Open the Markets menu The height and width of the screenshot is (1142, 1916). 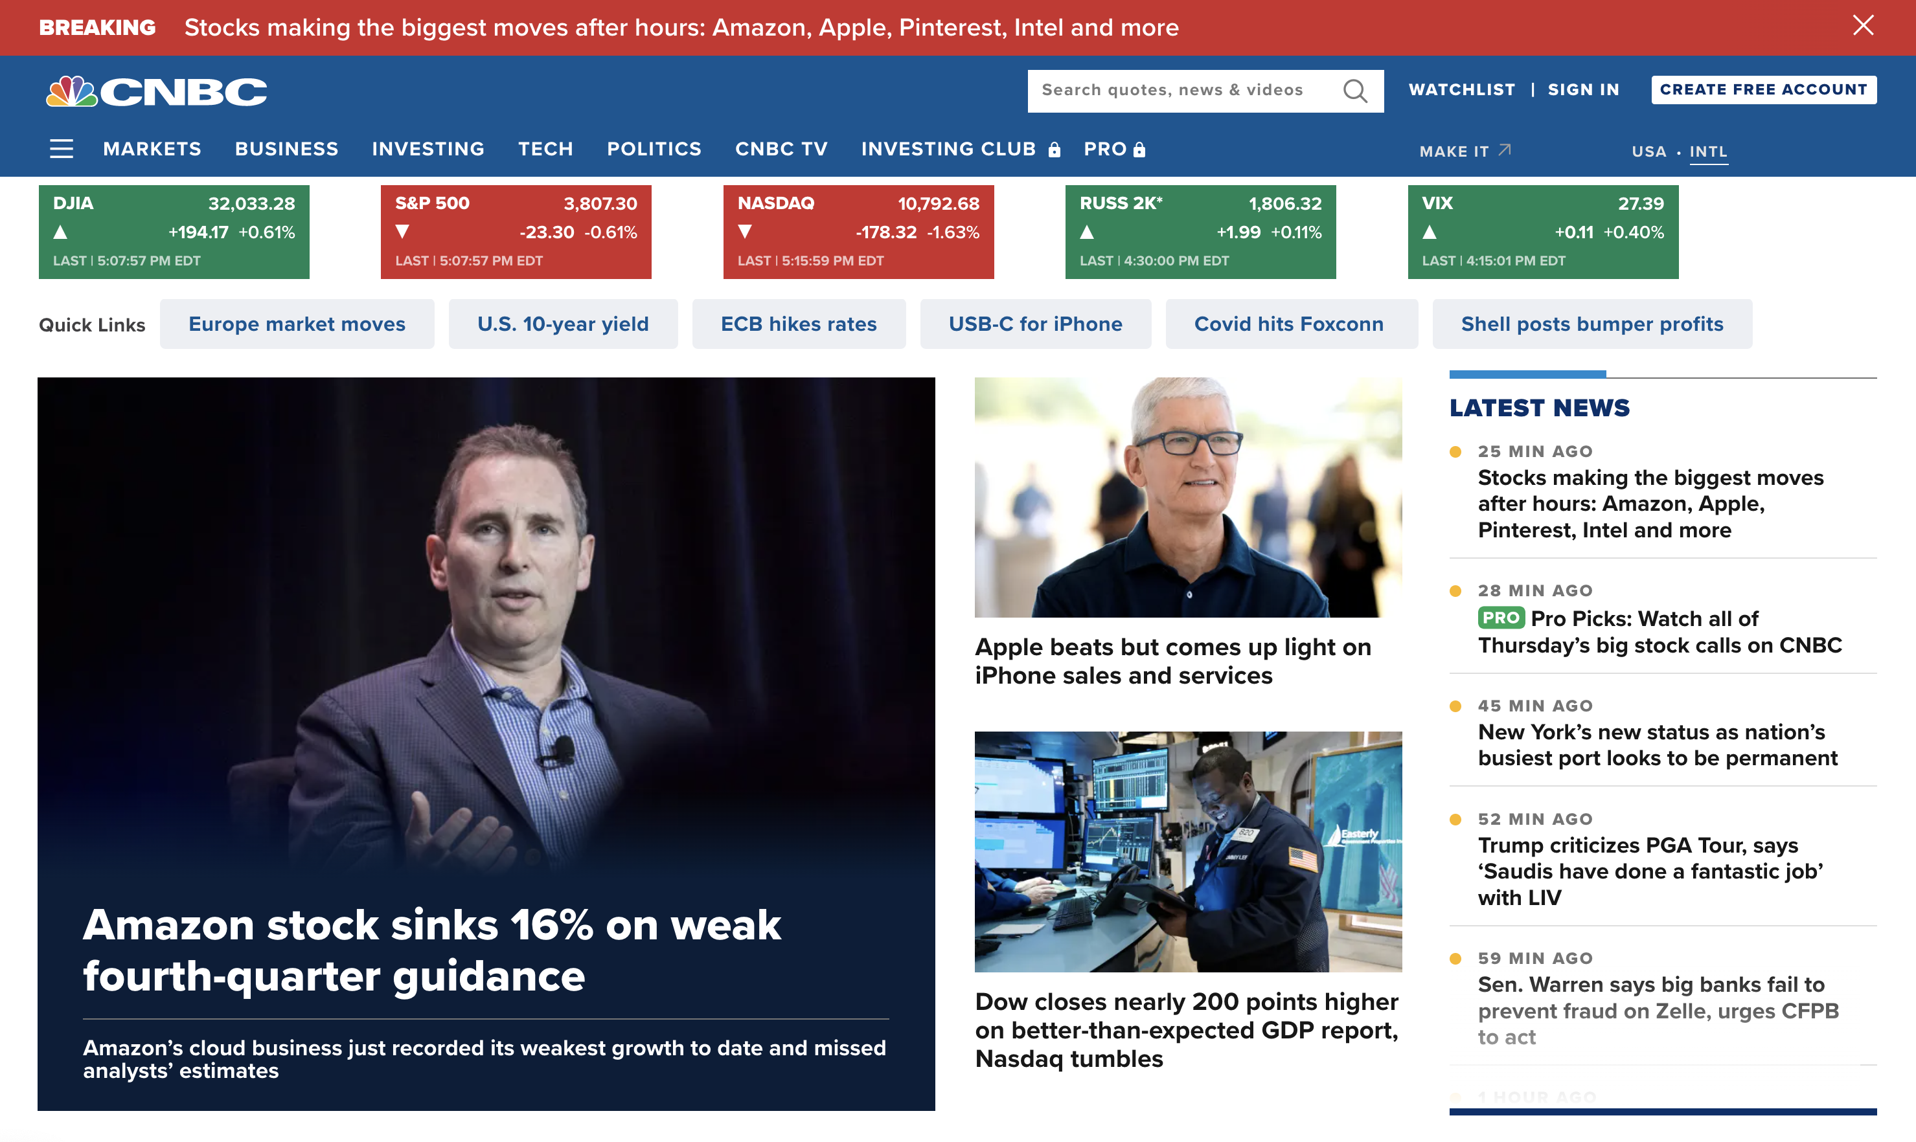click(x=152, y=148)
